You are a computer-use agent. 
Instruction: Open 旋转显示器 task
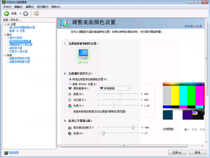click(x=16, y=48)
